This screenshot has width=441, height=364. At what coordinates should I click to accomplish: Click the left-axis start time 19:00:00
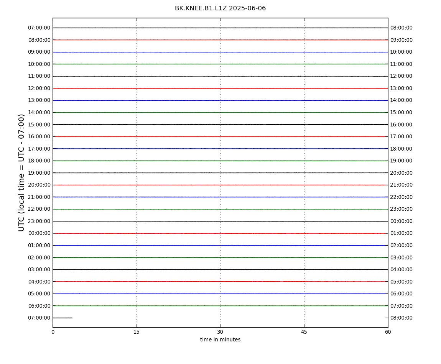tap(39, 173)
